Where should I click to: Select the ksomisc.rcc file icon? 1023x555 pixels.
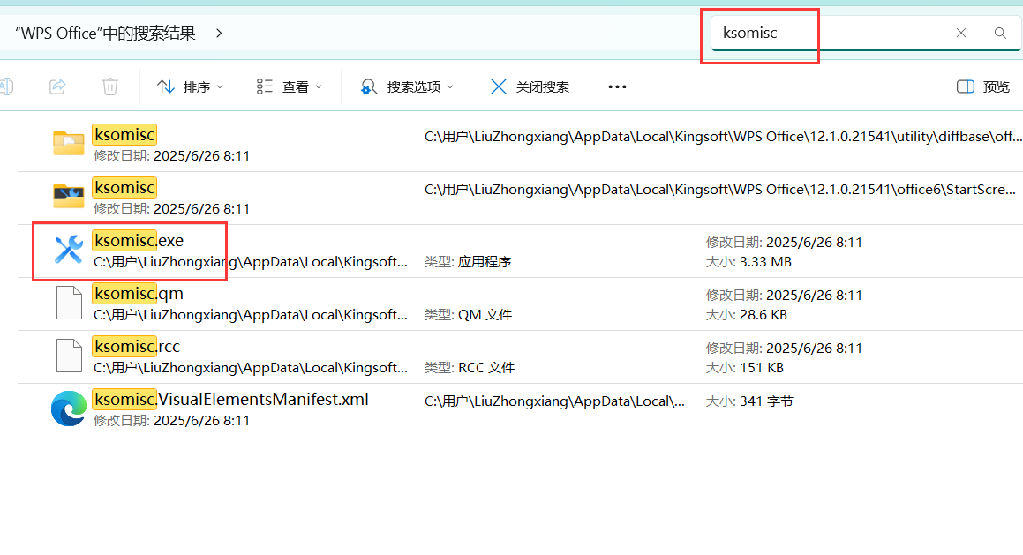pyautogui.click(x=69, y=356)
